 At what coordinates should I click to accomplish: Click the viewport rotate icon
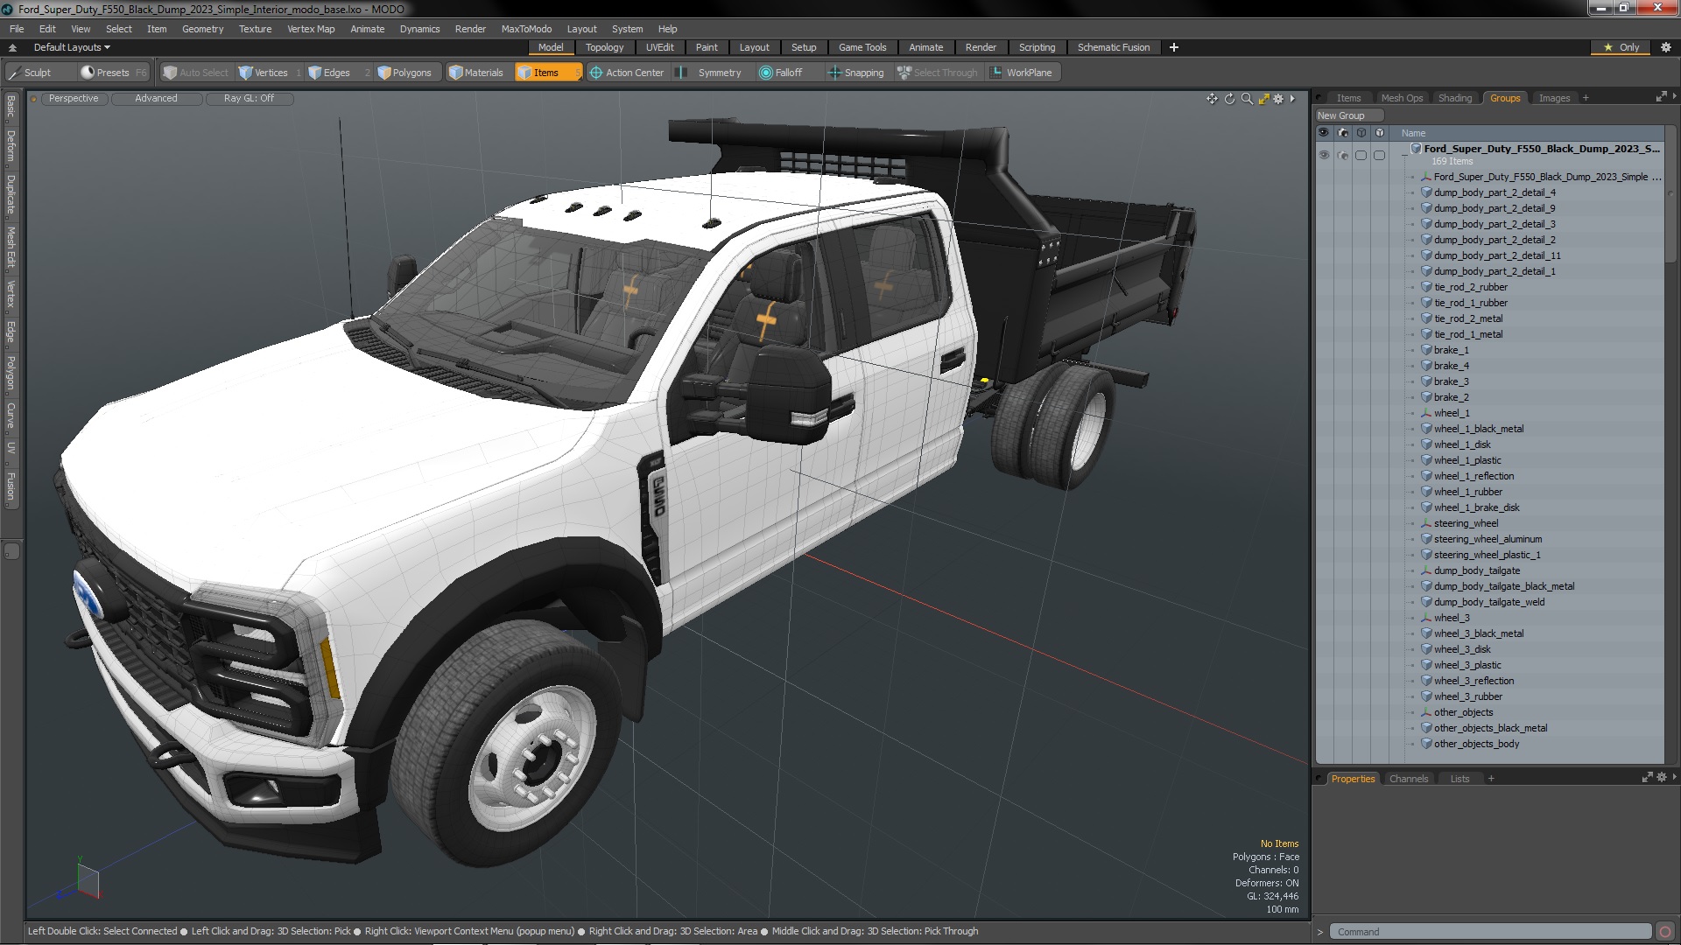tap(1229, 99)
